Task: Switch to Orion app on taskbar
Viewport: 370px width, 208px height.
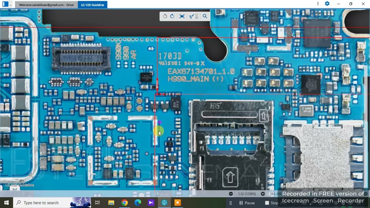Action: point(164,203)
